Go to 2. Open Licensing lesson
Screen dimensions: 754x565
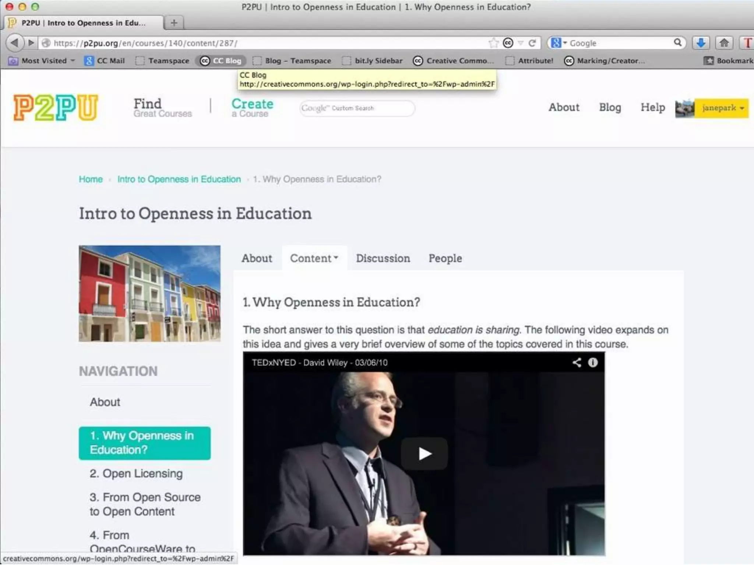tap(136, 473)
